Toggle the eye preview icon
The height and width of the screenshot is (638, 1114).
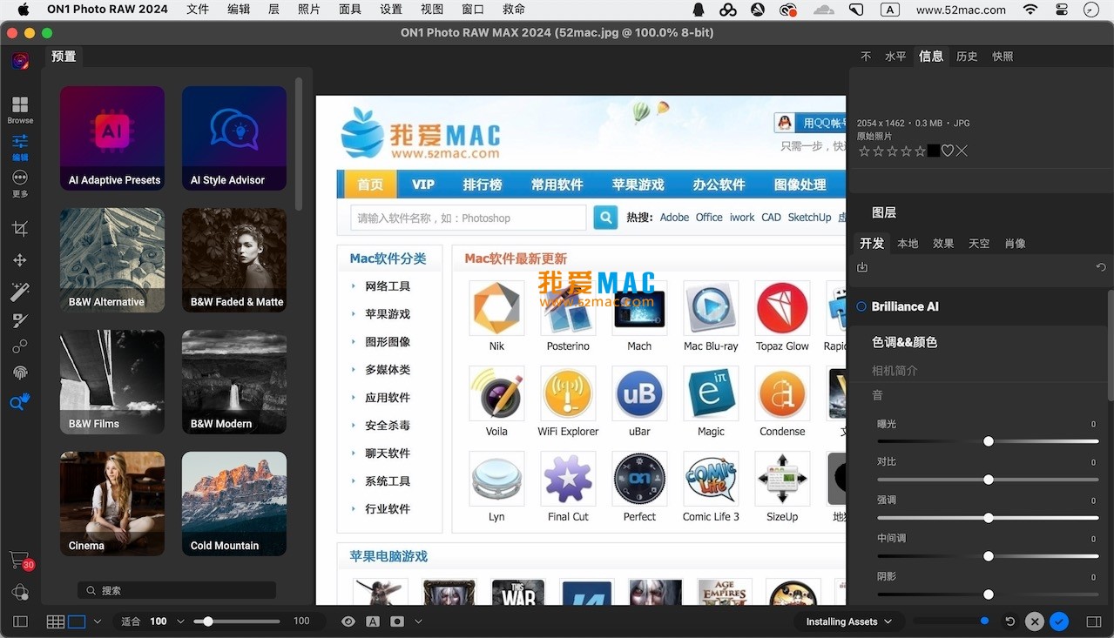(x=348, y=621)
